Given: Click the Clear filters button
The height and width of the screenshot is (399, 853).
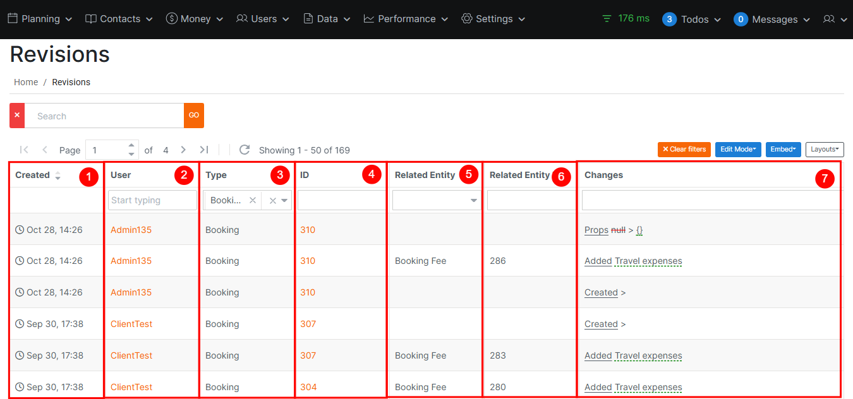Looking at the screenshot, I should 684,149.
